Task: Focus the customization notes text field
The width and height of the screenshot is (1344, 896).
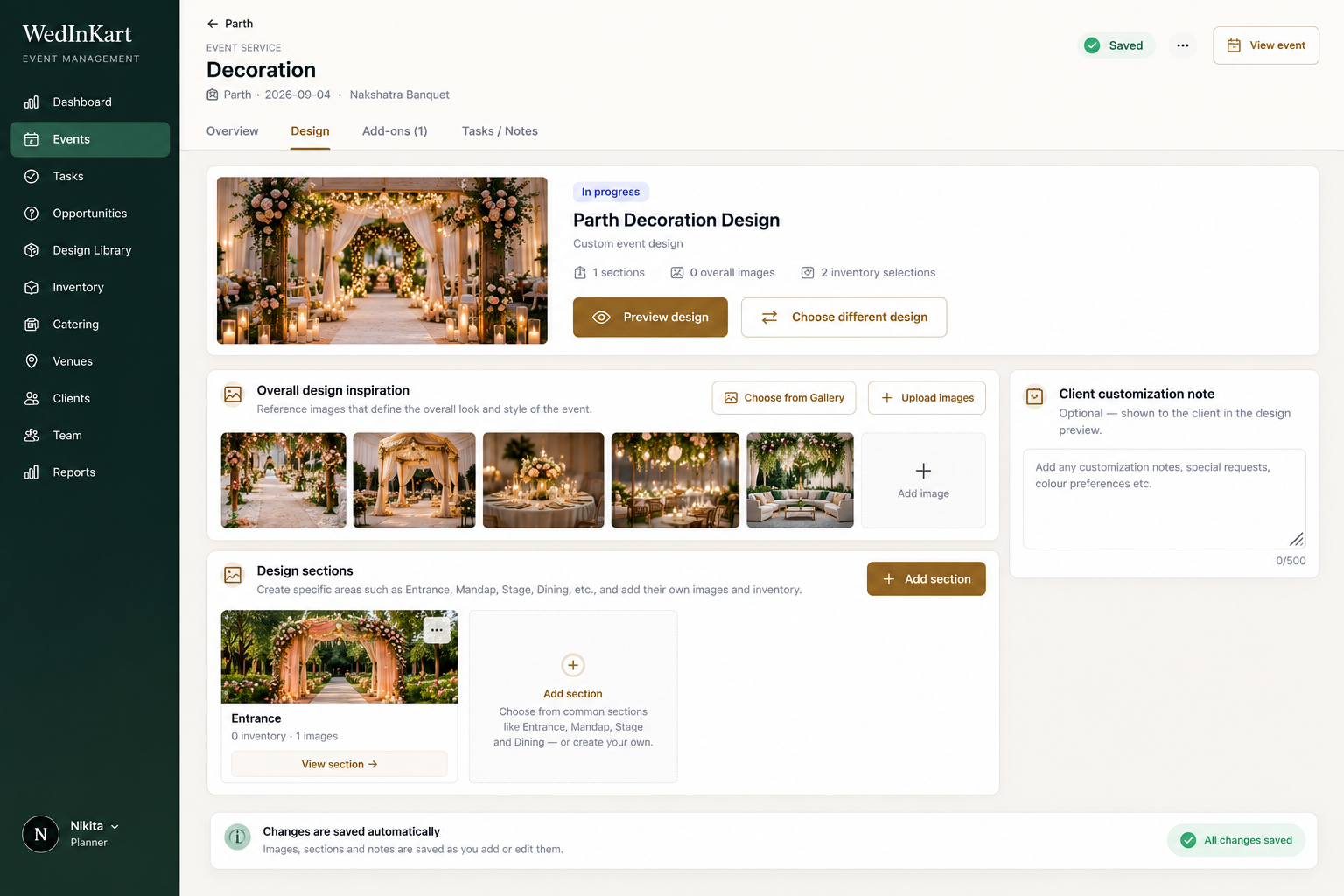Action: click(x=1164, y=499)
